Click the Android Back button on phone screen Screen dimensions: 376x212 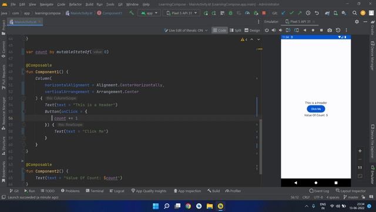[x=296, y=183]
